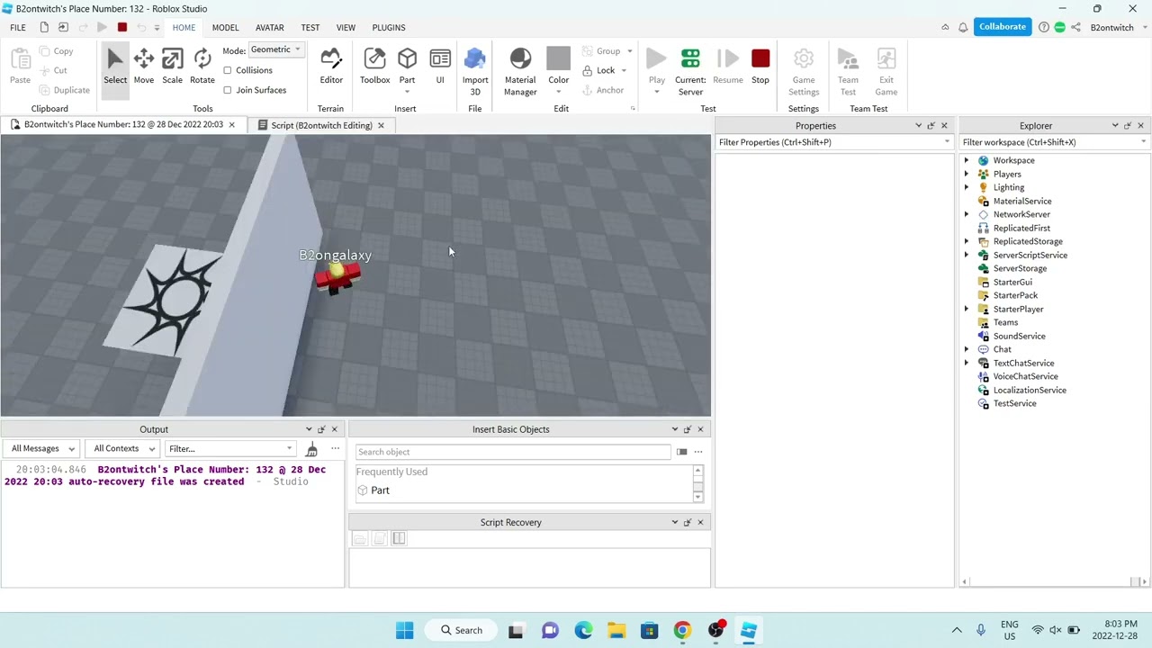Click the Search object input field

click(513, 452)
